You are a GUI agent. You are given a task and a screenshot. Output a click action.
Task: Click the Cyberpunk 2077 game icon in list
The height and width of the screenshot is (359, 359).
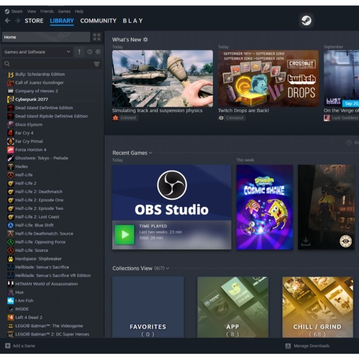pyautogui.click(x=10, y=99)
